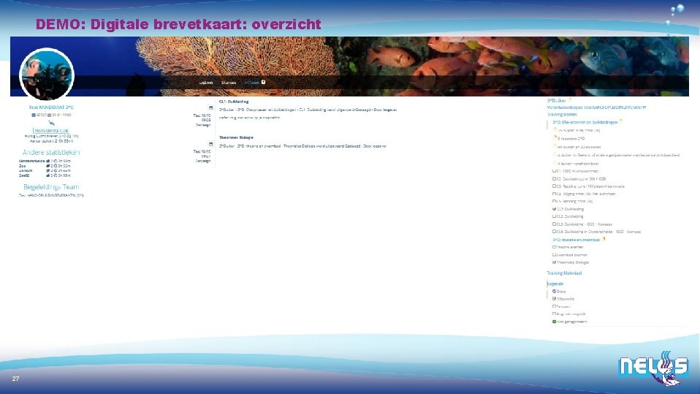Click the icon after theorie en zwembad title

click(x=604, y=239)
